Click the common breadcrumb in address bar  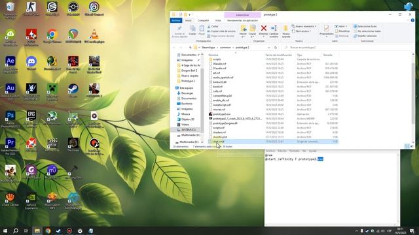pos(225,48)
